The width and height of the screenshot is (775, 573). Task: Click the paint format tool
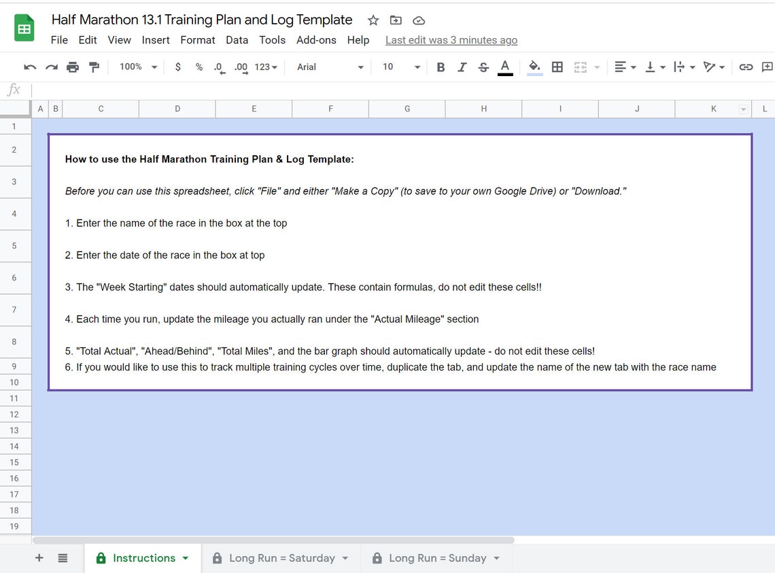pos(94,67)
